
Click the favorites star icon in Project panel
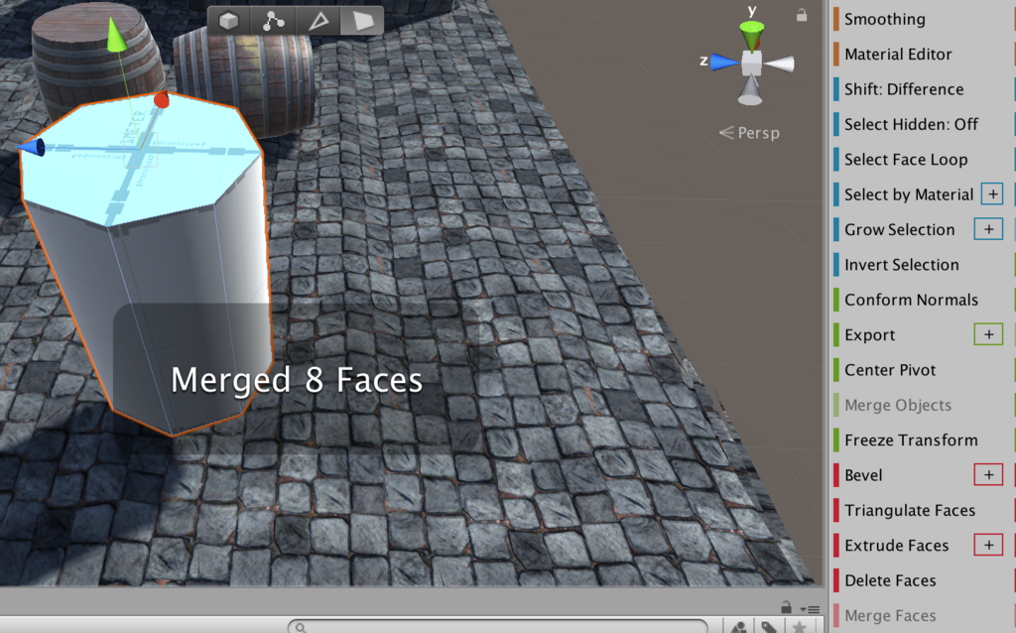coord(800,626)
